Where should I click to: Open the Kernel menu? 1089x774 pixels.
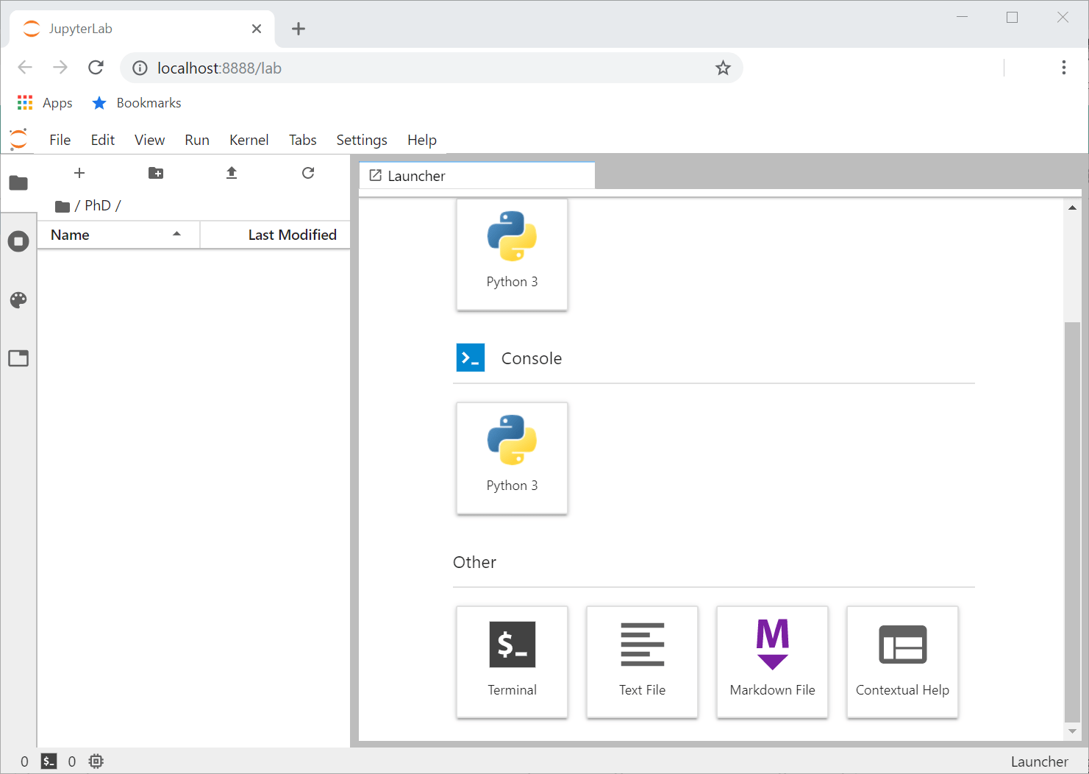pos(249,140)
